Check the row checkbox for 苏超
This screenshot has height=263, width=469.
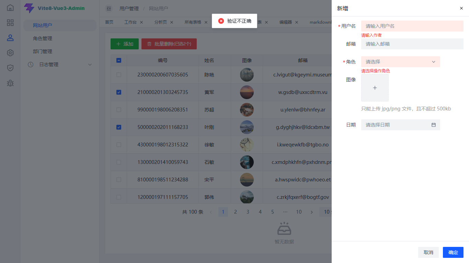coord(119,110)
